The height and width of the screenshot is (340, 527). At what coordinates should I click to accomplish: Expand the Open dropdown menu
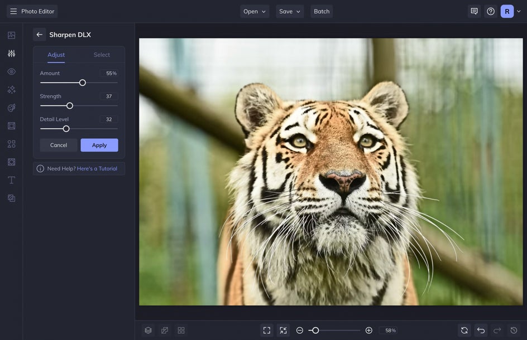click(x=255, y=11)
